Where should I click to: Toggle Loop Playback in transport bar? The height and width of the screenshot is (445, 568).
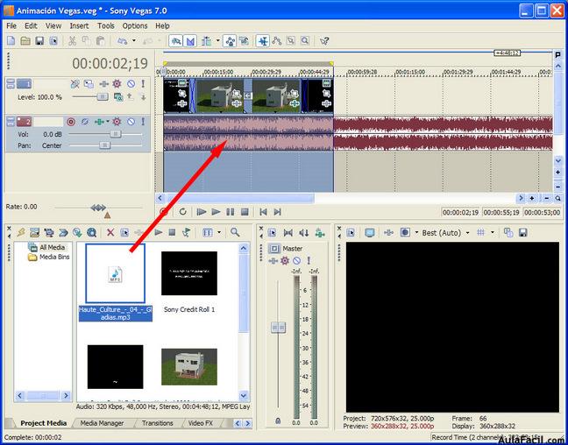(x=183, y=212)
